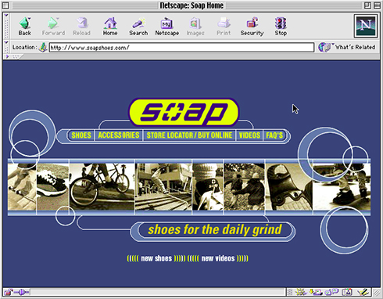This screenshot has width=383, height=299.
Task: Click the bicycle photo in the strip
Action: (x=102, y=187)
